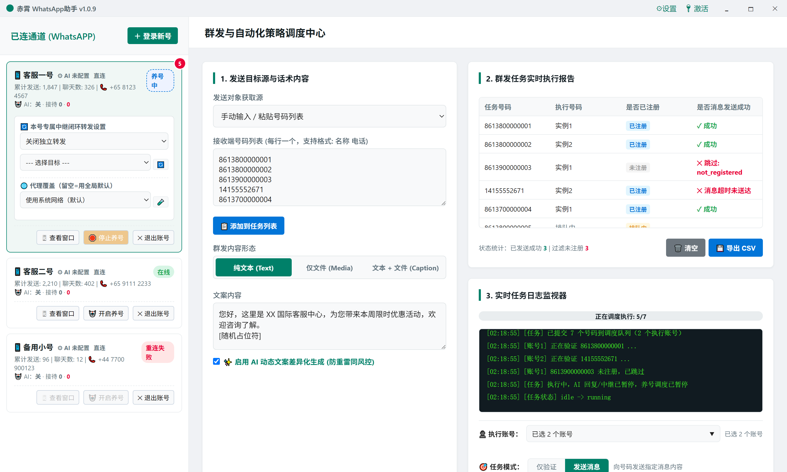This screenshot has width=787, height=472.
Task: Click 是否消息发送成功 column header
Action: coord(723,107)
